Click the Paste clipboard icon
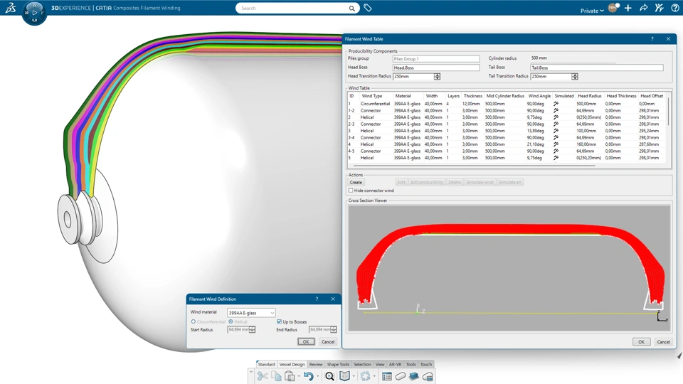The image size is (683, 384). point(290,376)
